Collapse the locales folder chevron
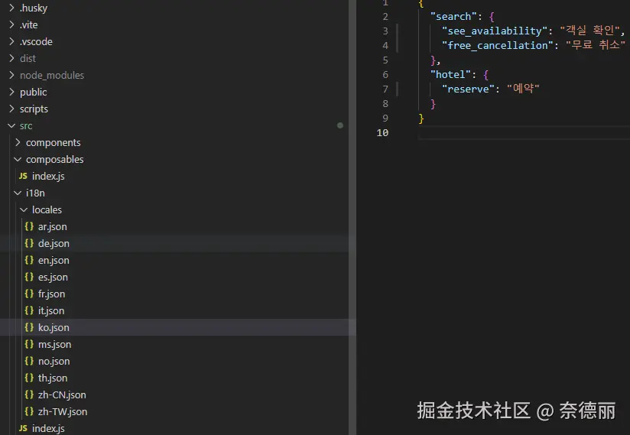The image size is (630, 435). [24, 209]
